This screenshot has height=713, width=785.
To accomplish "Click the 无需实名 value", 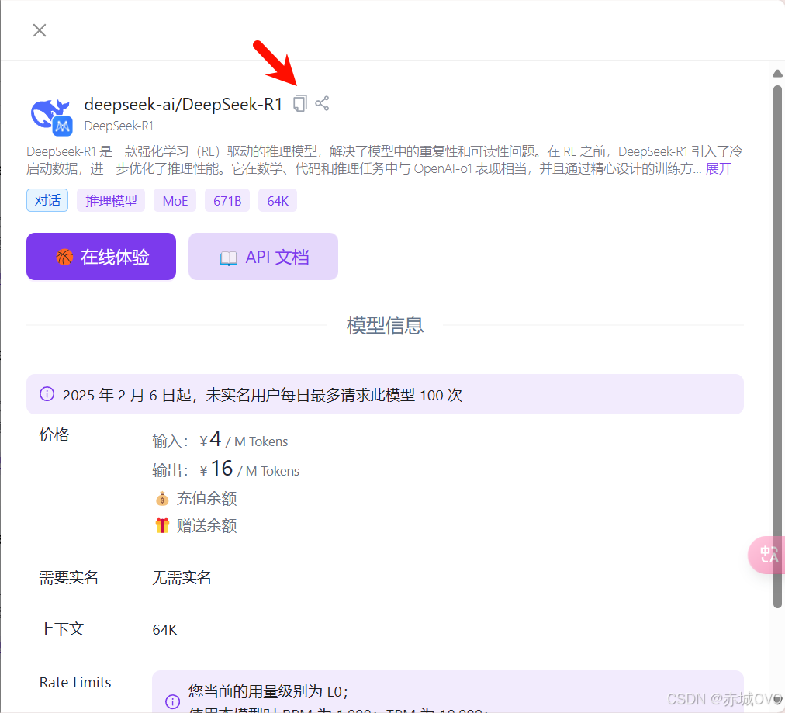I will 182,577.
